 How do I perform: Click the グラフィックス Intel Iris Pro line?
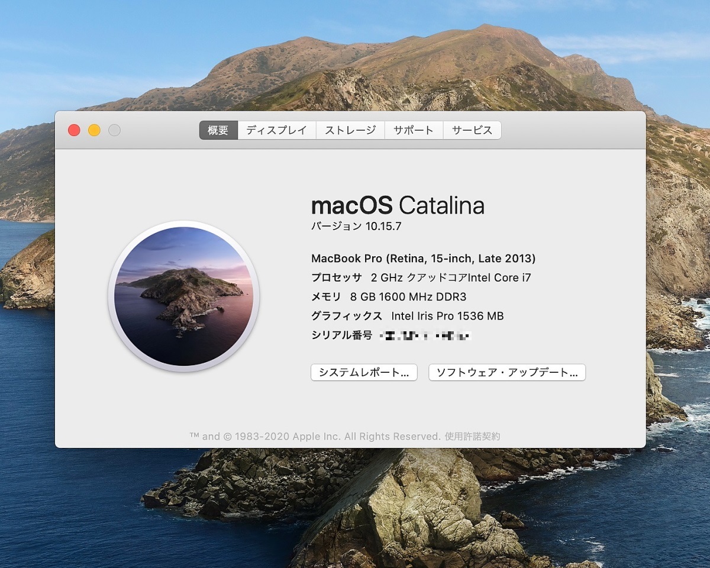coord(407,317)
